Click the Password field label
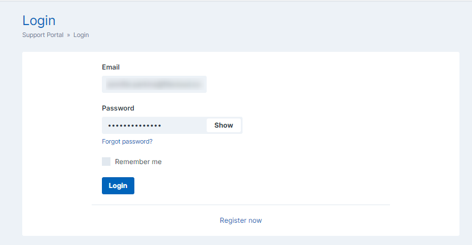 [x=118, y=108]
